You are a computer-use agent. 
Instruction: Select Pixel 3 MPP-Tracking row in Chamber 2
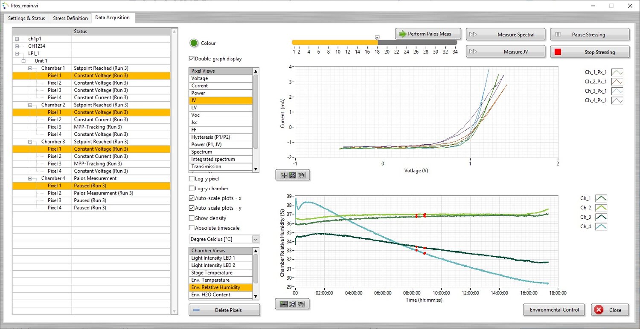[91, 127]
